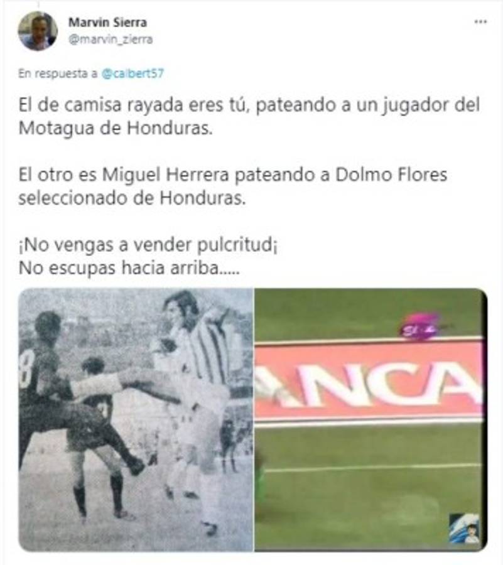Open the @marvin_zierra handle
This screenshot has height=565, width=503.
point(111,40)
